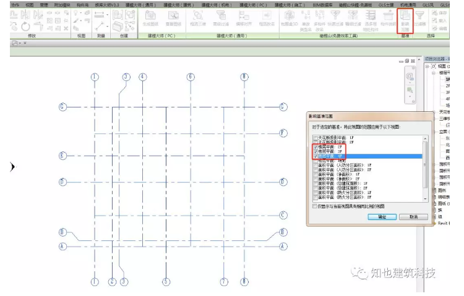The width and height of the screenshot is (464, 296).
Task: Click the view list scrollbar down arrow
Action: (x=425, y=199)
